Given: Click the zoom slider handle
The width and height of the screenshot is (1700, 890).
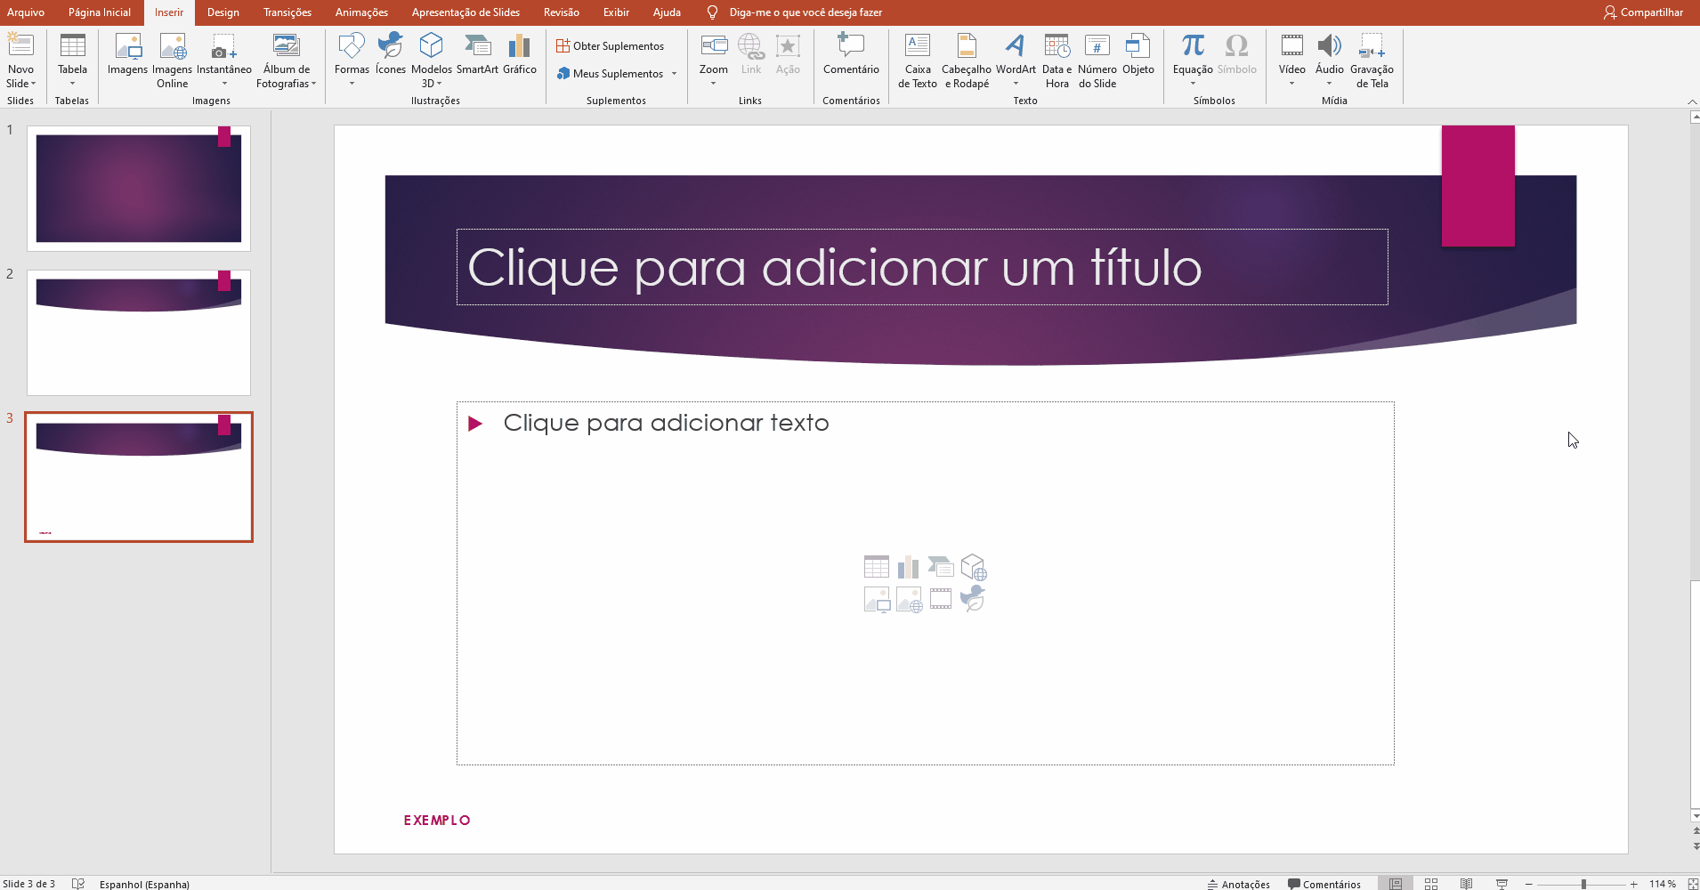Looking at the screenshot, I should click(x=1583, y=884).
